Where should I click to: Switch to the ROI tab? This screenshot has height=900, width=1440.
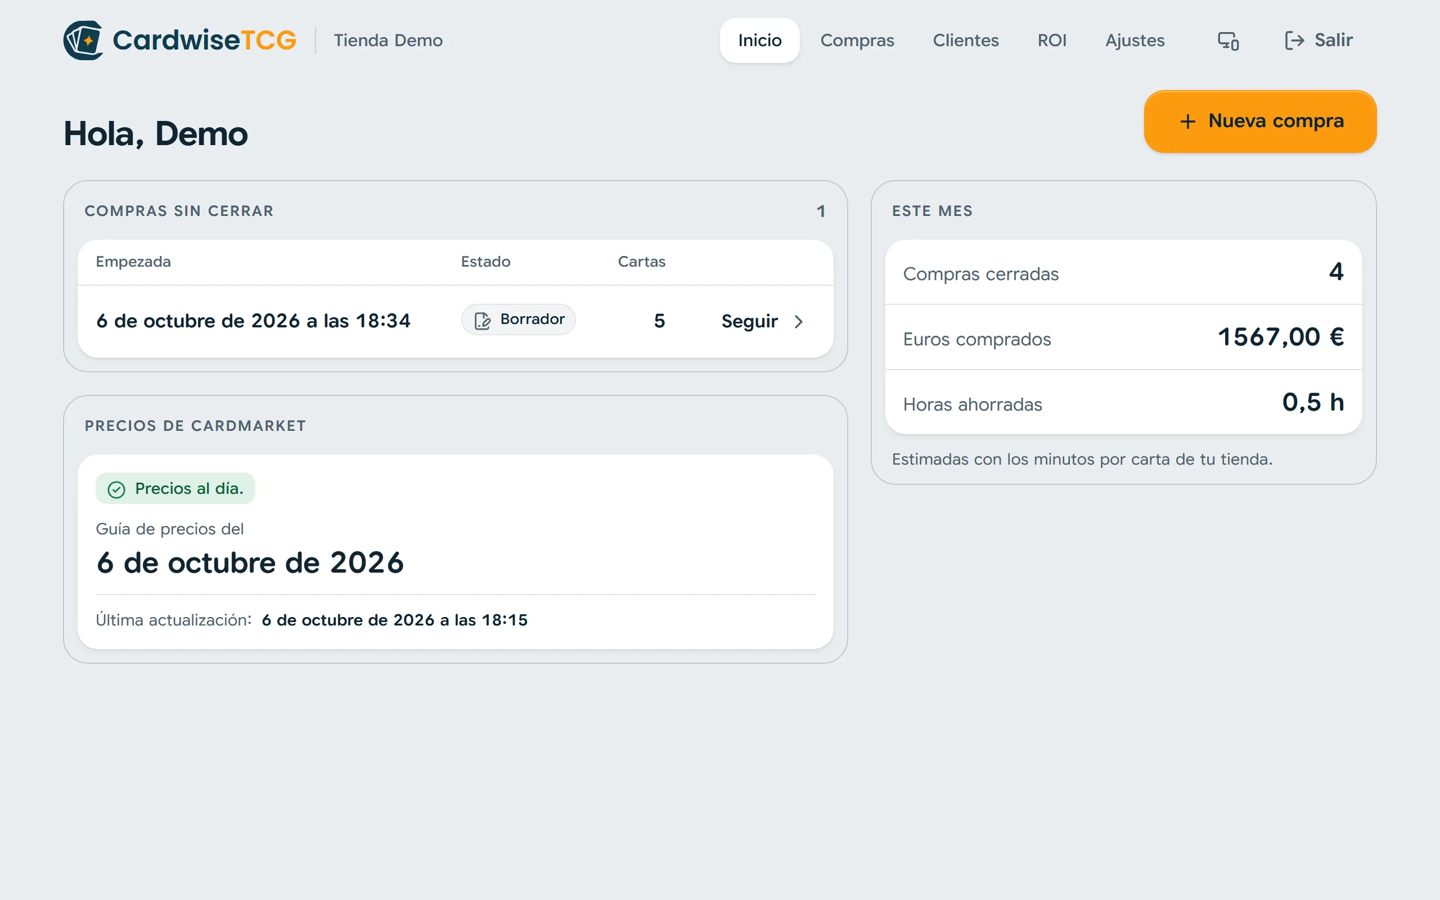pyautogui.click(x=1051, y=40)
